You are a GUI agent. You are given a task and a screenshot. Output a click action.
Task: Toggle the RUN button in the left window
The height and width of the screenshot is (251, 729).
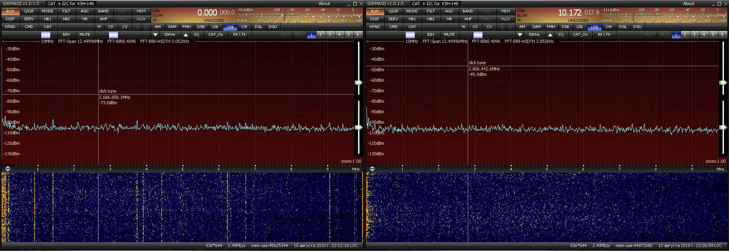pyautogui.click(x=11, y=11)
